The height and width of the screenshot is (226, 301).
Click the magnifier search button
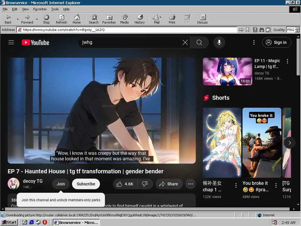(199, 42)
